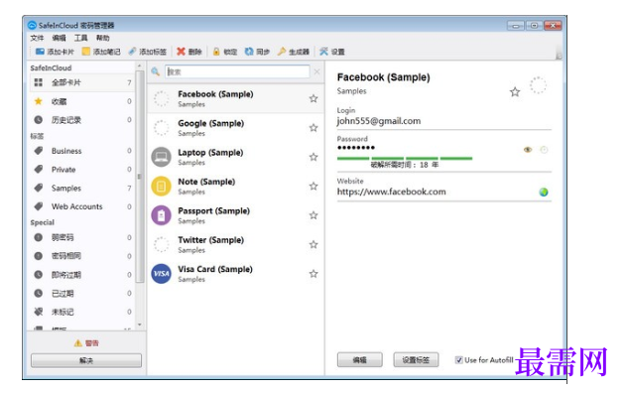Click the green password strength bar
The image size is (626, 393).
point(405,159)
